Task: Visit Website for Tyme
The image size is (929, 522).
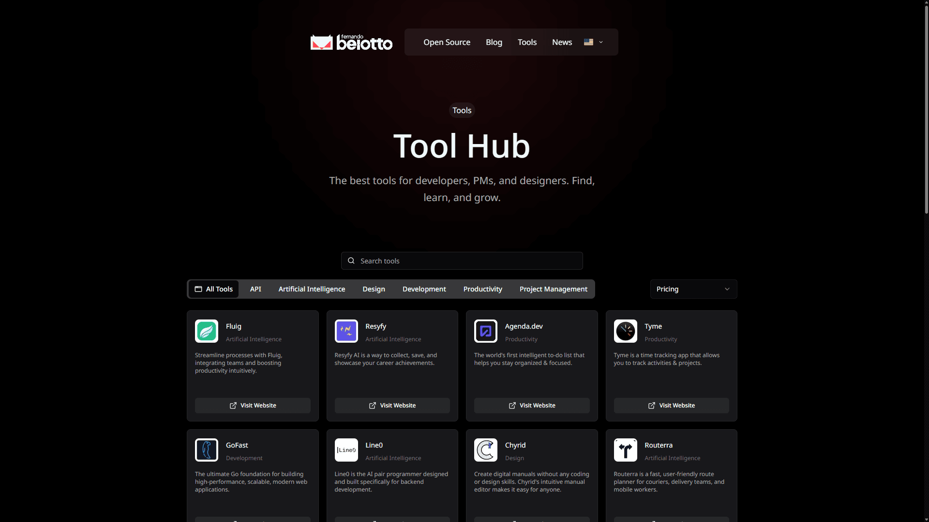Action: pyautogui.click(x=672, y=406)
